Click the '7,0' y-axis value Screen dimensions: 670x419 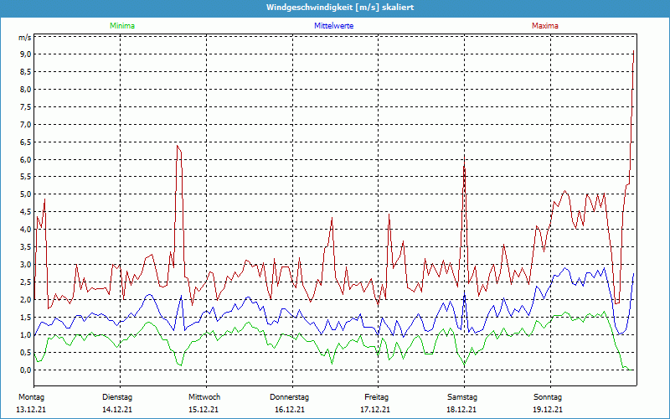[25, 124]
